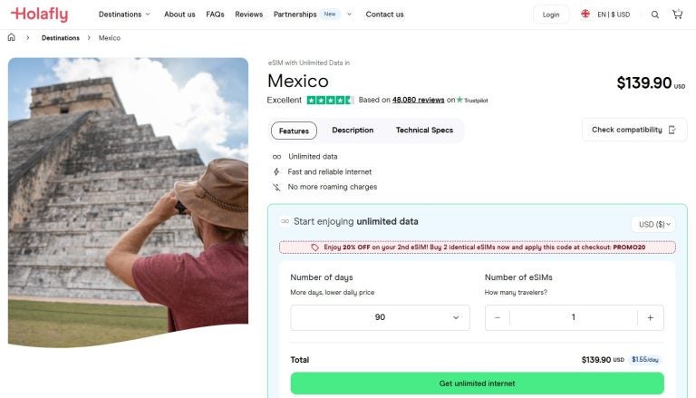Image resolution: width=696 pixels, height=398 pixels.
Task: Click the Login button
Action: (551, 15)
